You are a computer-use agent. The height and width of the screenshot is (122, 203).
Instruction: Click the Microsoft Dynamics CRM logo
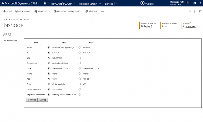tap(3, 4)
